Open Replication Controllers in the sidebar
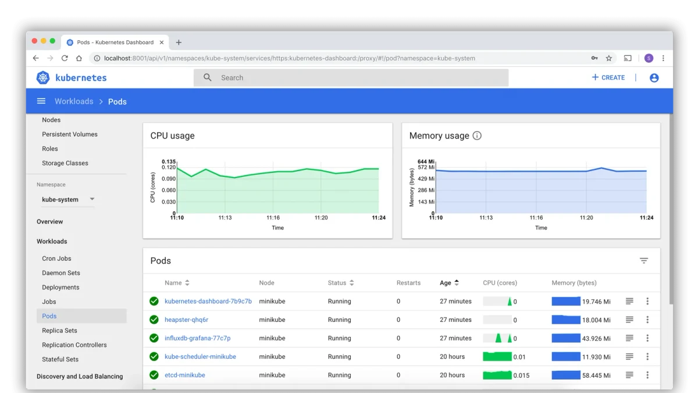This screenshot has width=698, height=393. pos(74,345)
